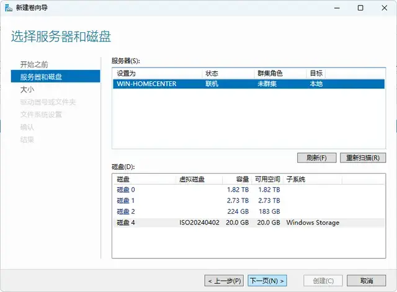Image resolution: width=397 pixels, height=292 pixels.
Task: Select the 服务器和磁盘 step
Action: [55, 77]
